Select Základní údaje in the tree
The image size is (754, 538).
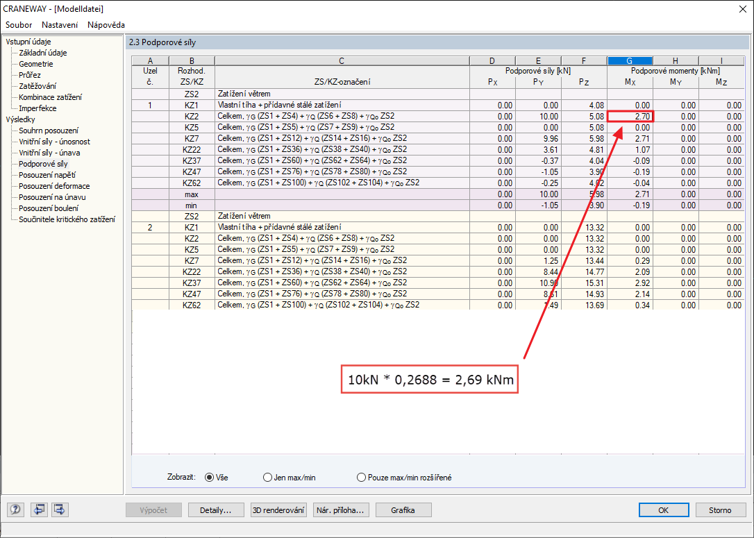43,53
